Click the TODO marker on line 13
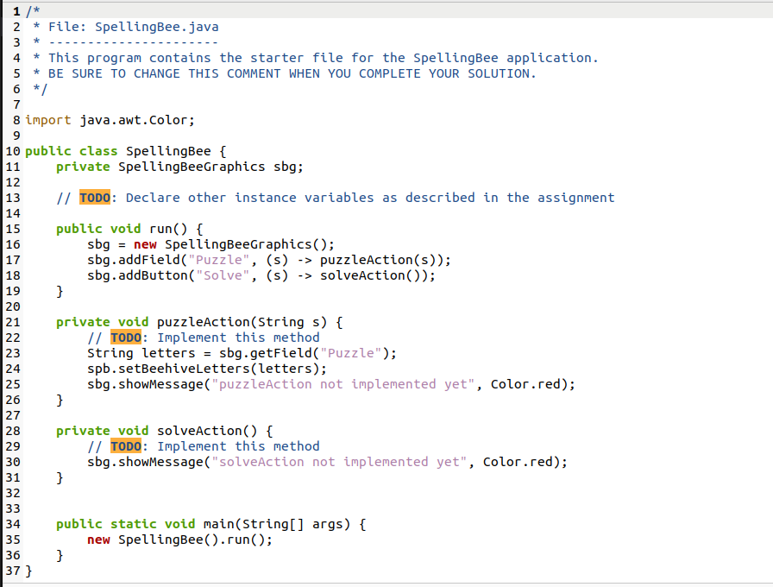The width and height of the screenshot is (773, 587). click(93, 197)
